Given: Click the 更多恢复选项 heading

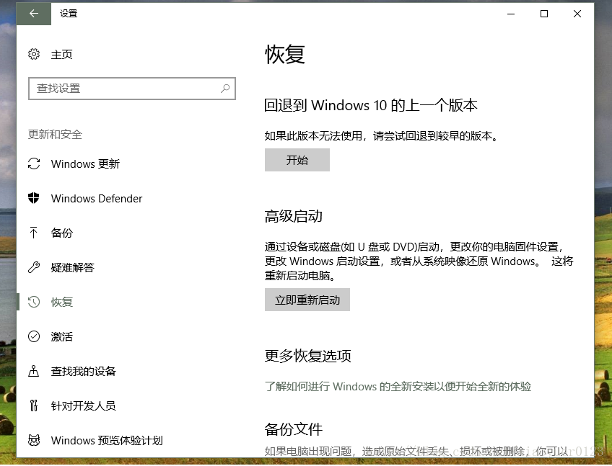Looking at the screenshot, I should (x=308, y=356).
